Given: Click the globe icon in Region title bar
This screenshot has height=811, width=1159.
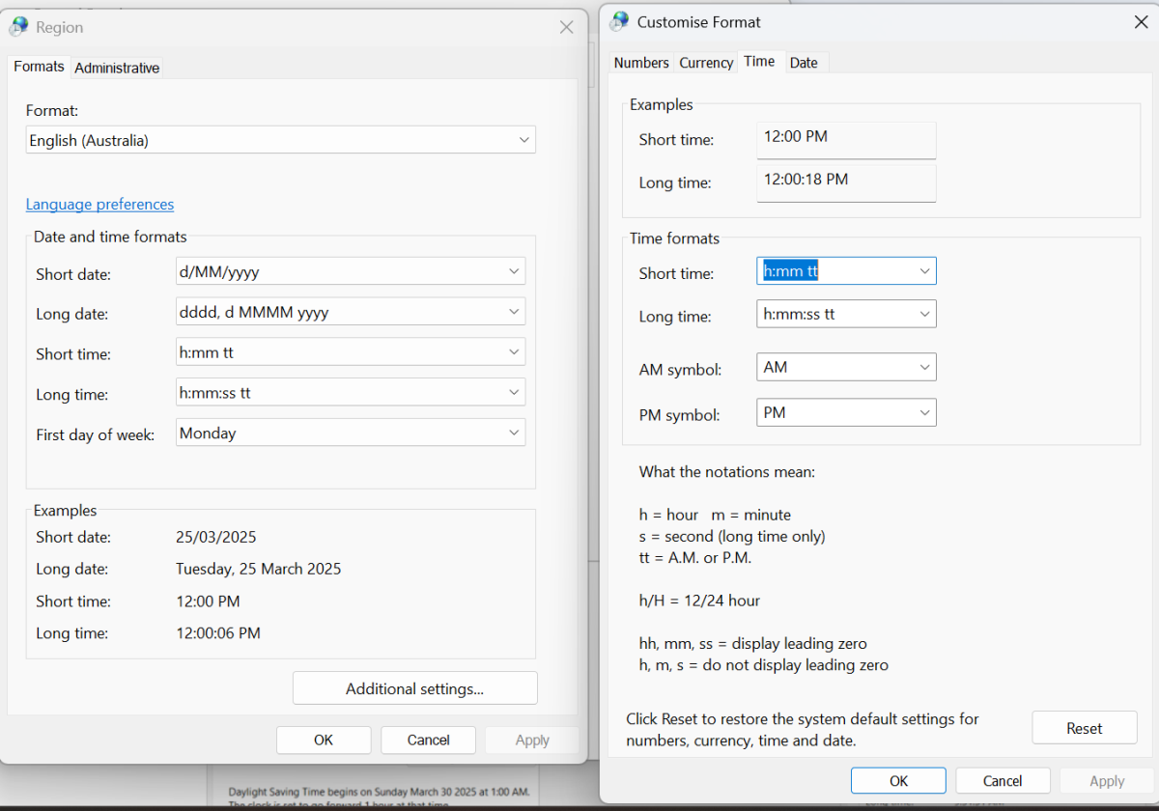Looking at the screenshot, I should click(17, 26).
